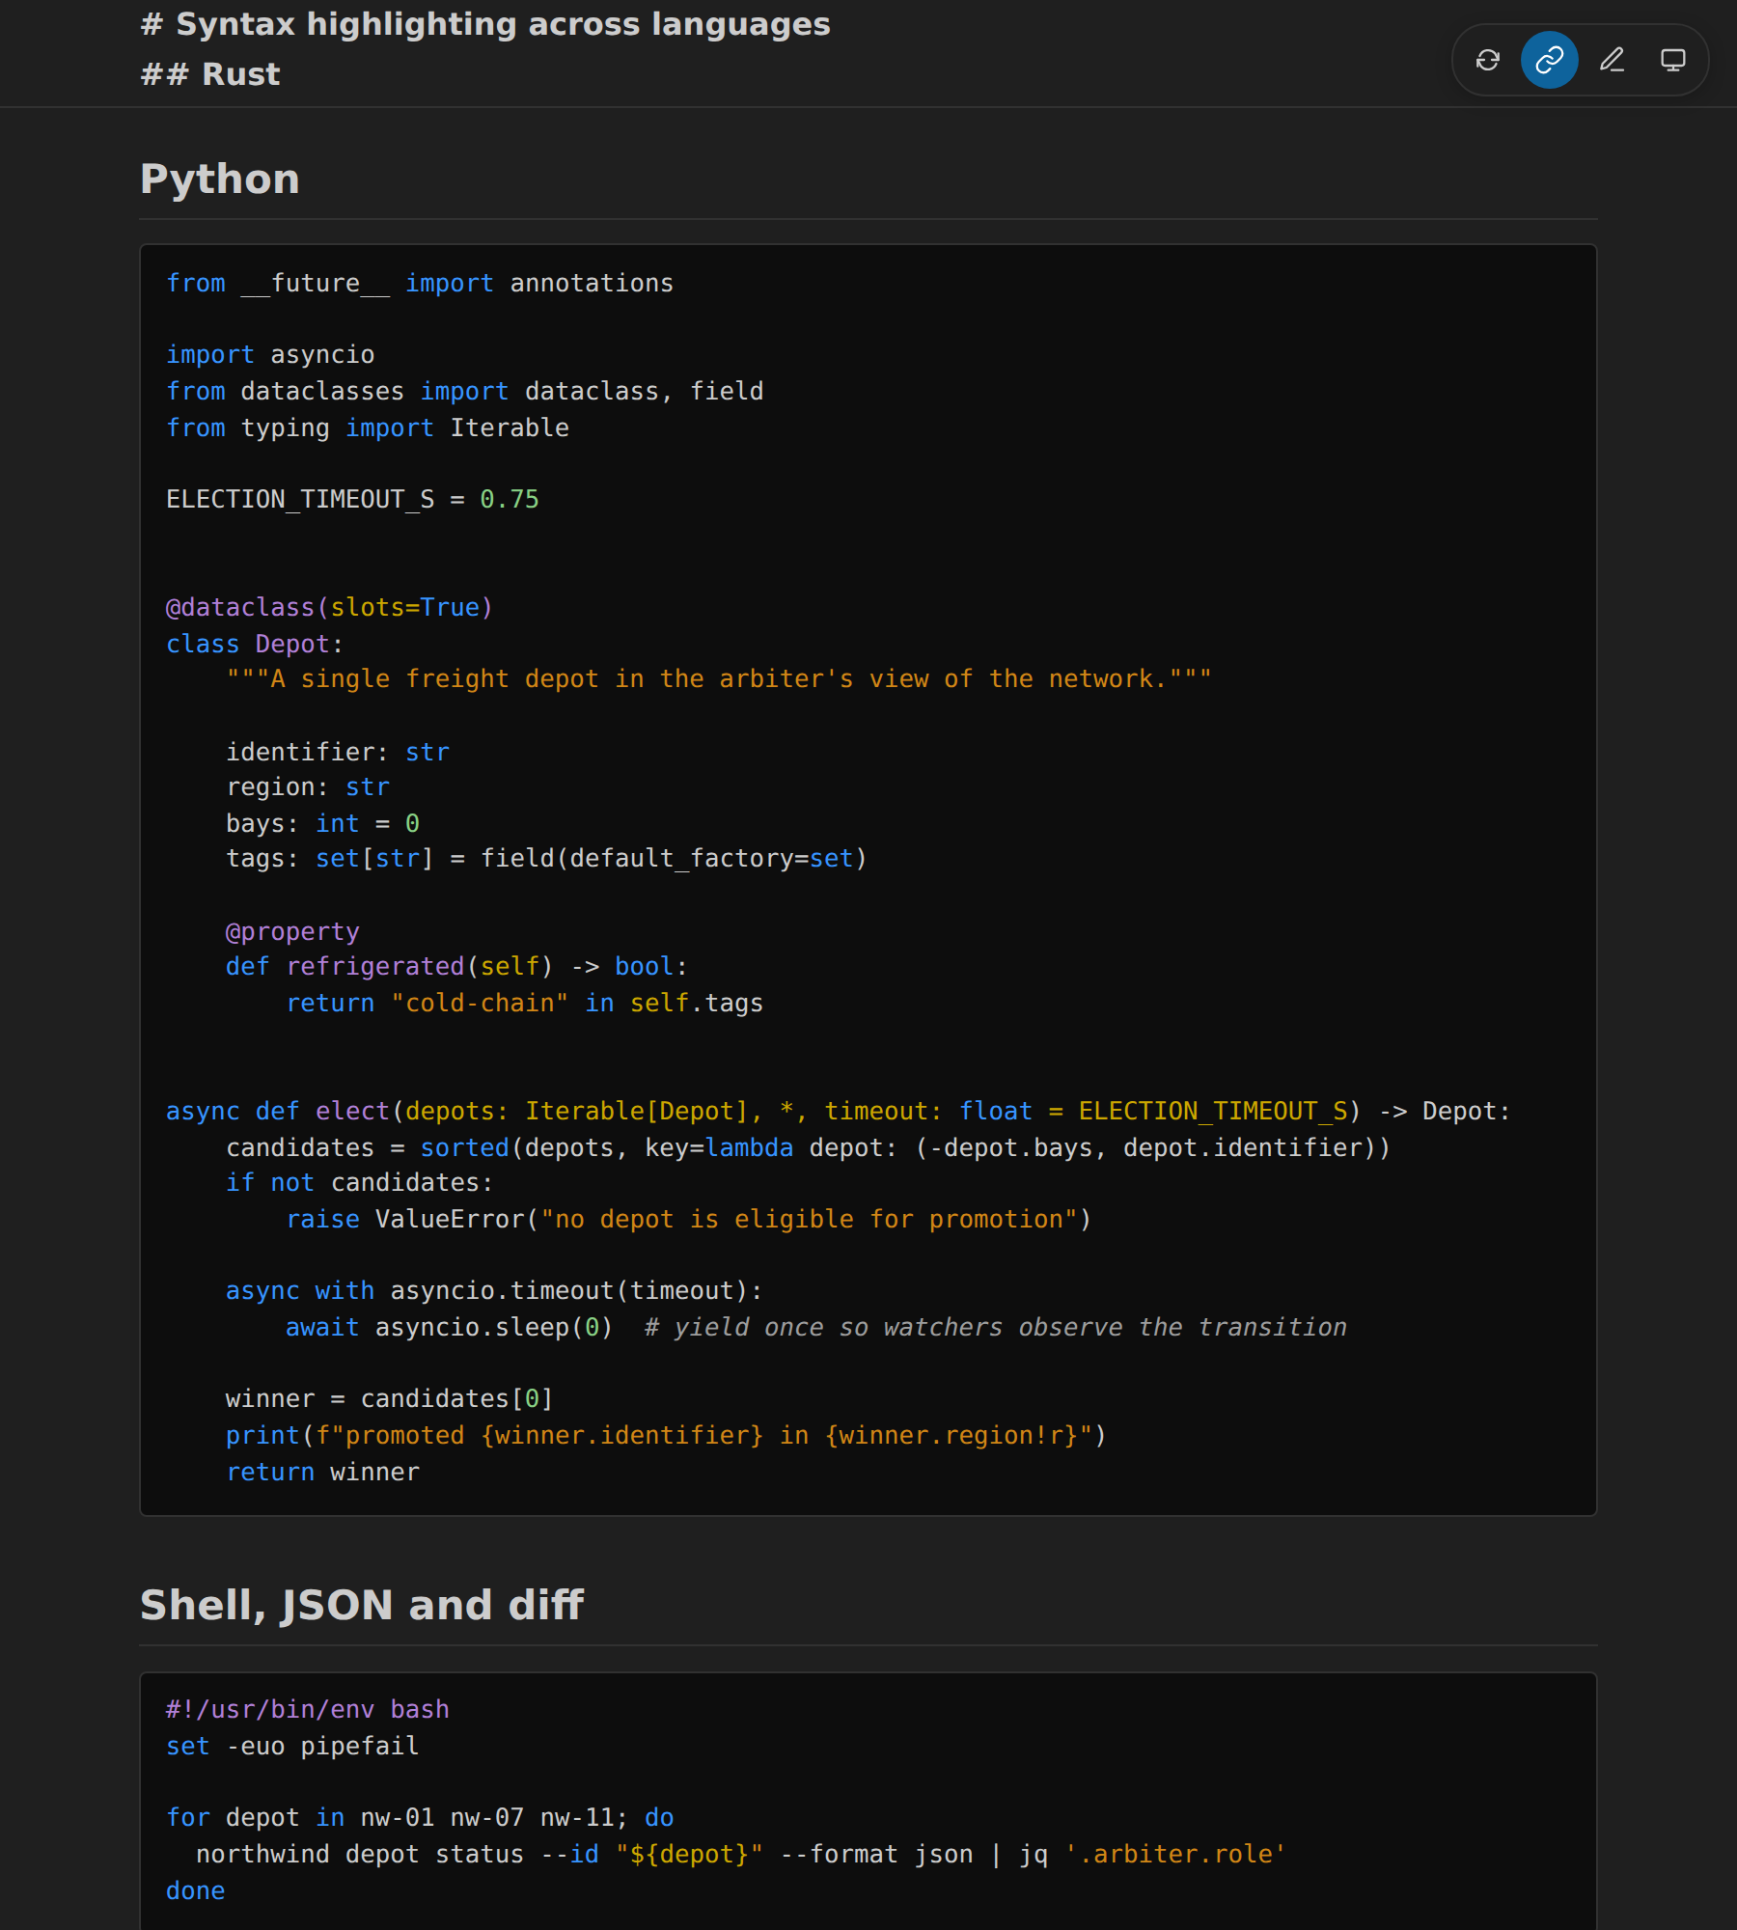The height and width of the screenshot is (1930, 1737).
Task: Click the "if not candidates:" line
Action: click(360, 1183)
